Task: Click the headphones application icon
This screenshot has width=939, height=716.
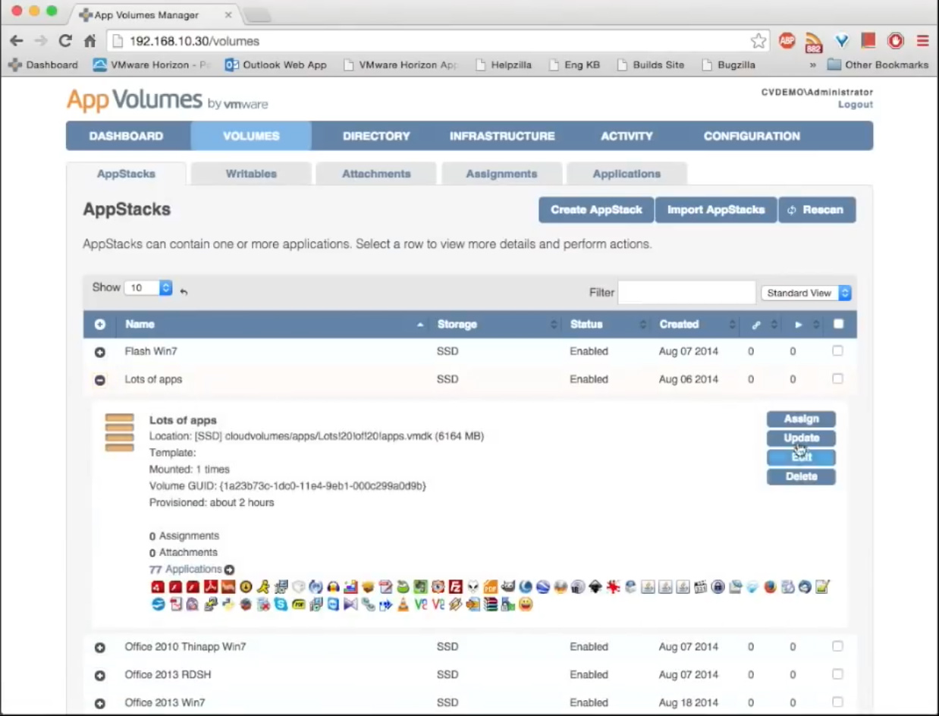Action: 332,586
